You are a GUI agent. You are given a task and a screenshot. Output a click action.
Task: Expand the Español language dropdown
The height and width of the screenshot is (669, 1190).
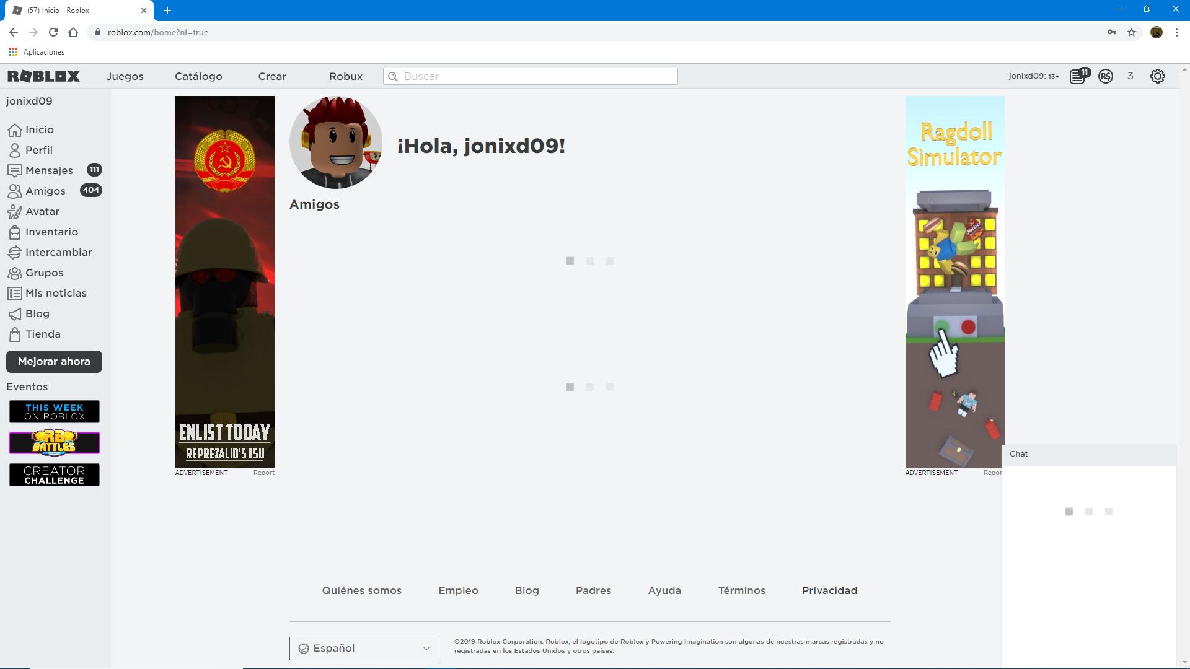click(364, 649)
